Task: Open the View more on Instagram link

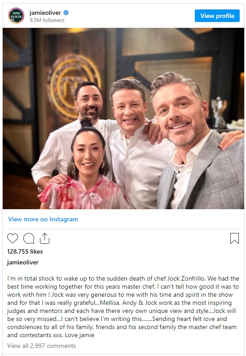Action: point(43,219)
